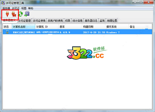
Task: Click the computer status icon in the row
Action: [x=7, y=32]
